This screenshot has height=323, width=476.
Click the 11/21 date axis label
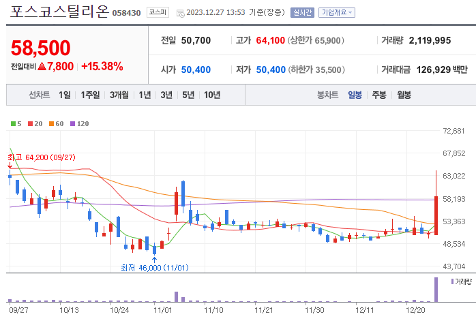(x=263, y=310)
